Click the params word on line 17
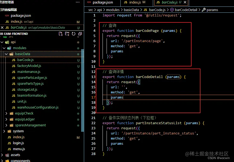 pos(117,97)
